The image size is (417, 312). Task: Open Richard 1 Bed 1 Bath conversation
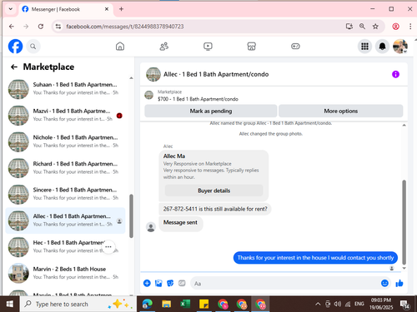pyautogui.click(x=65, y=168)
